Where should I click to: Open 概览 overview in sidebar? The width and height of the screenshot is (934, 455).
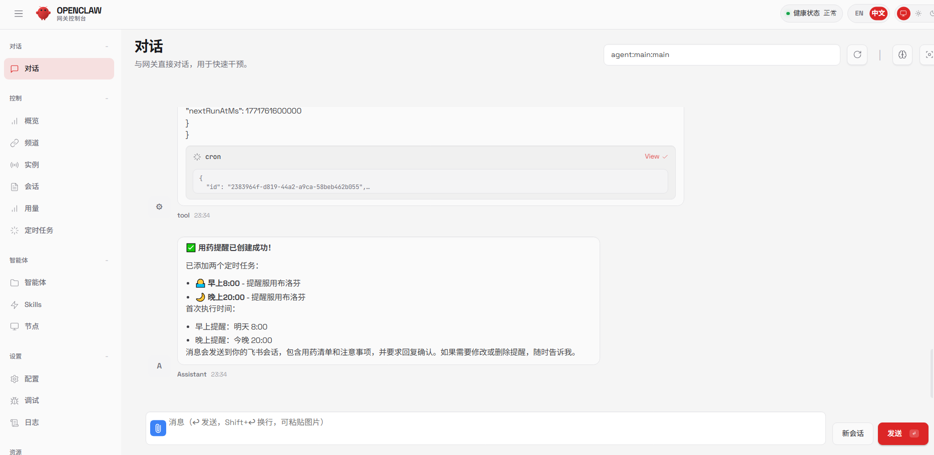tap(32, 121)
